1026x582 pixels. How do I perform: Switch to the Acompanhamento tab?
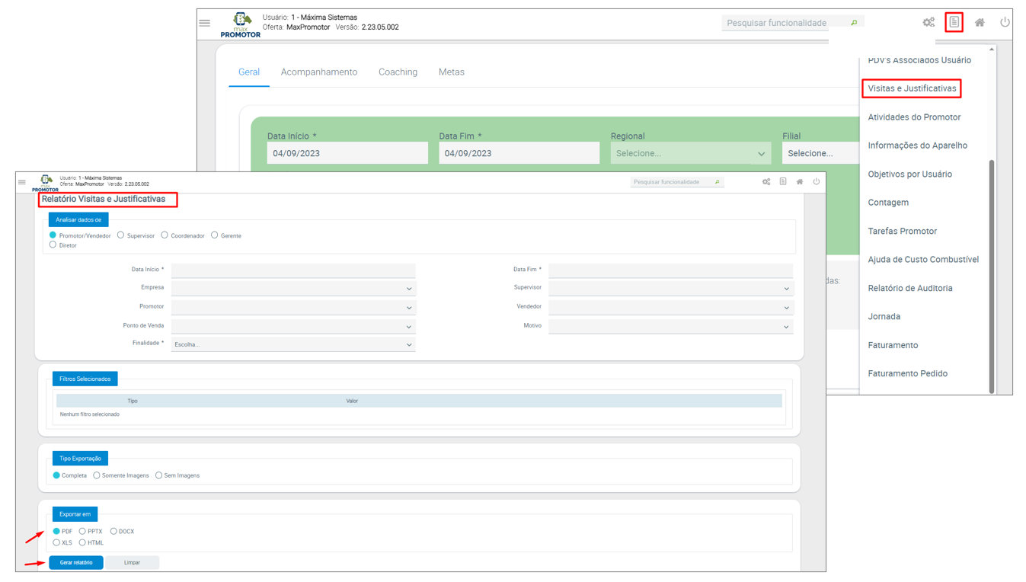pyautogui.click(x=318, y=72)
